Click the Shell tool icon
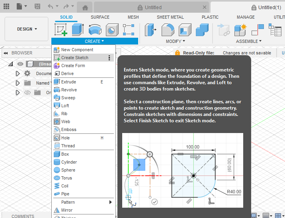Viewport: 285px width, 218px height. pos(185,30)
